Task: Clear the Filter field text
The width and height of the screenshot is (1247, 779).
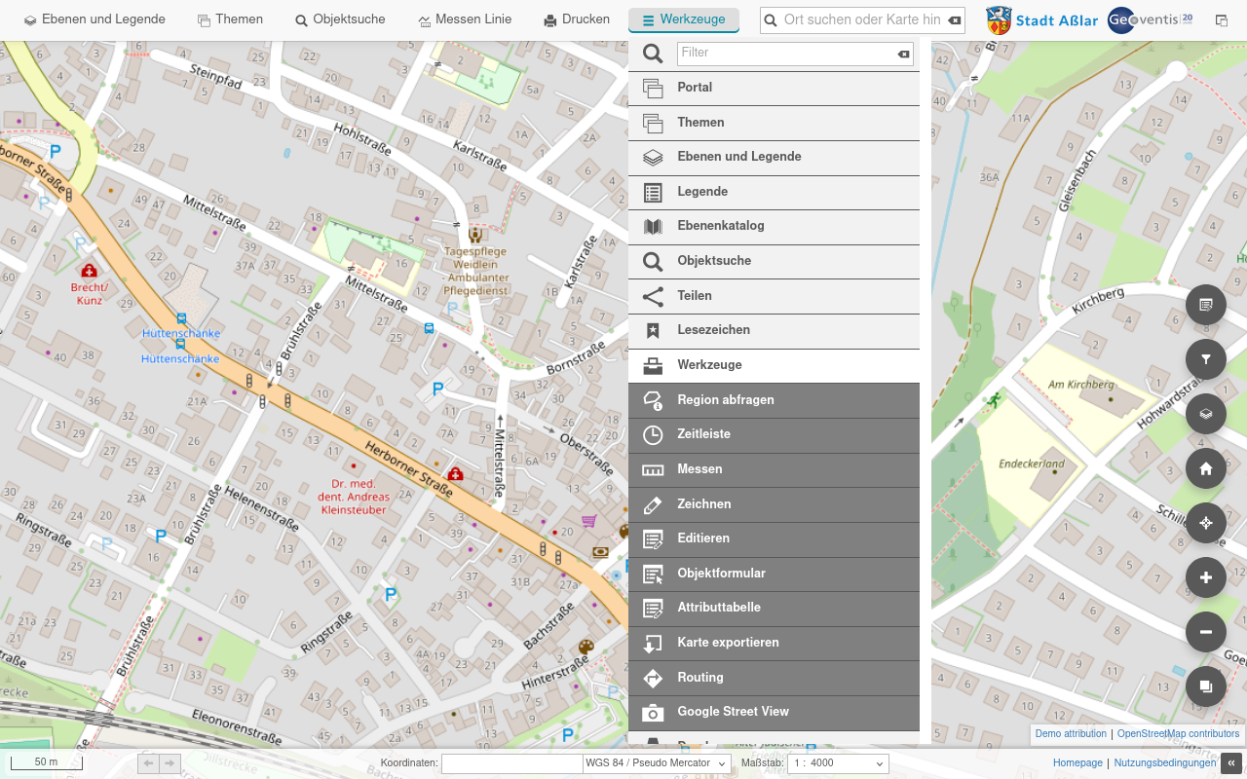Action: coord(904,55)
